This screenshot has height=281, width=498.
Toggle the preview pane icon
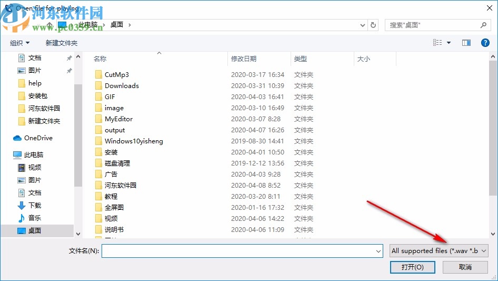tap(466, 43)
